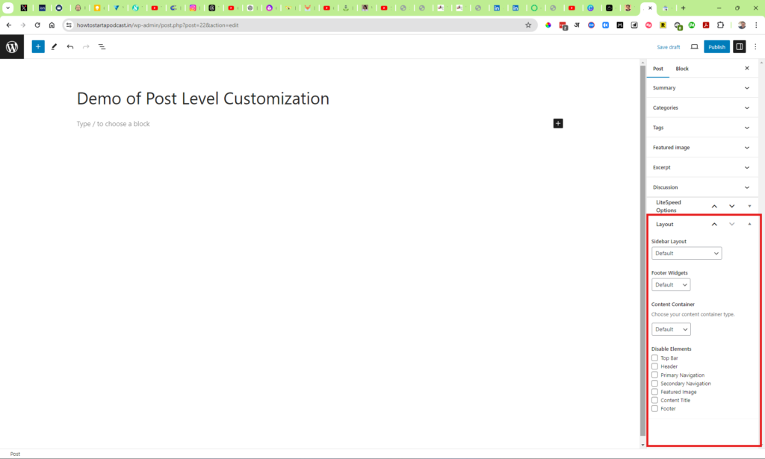Open the browser extensions puzzle icon
The image size is (765, 459).
pyautogui.click(x=721, y=25)
